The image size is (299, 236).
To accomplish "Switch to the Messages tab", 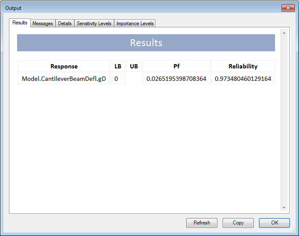I will (x=43, y=24).
